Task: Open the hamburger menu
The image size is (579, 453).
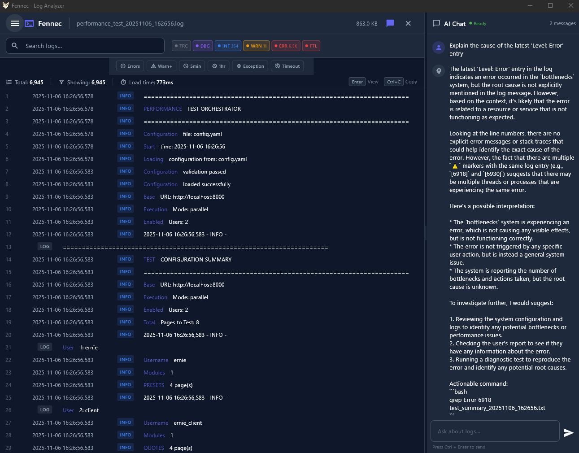Action: 15,23
